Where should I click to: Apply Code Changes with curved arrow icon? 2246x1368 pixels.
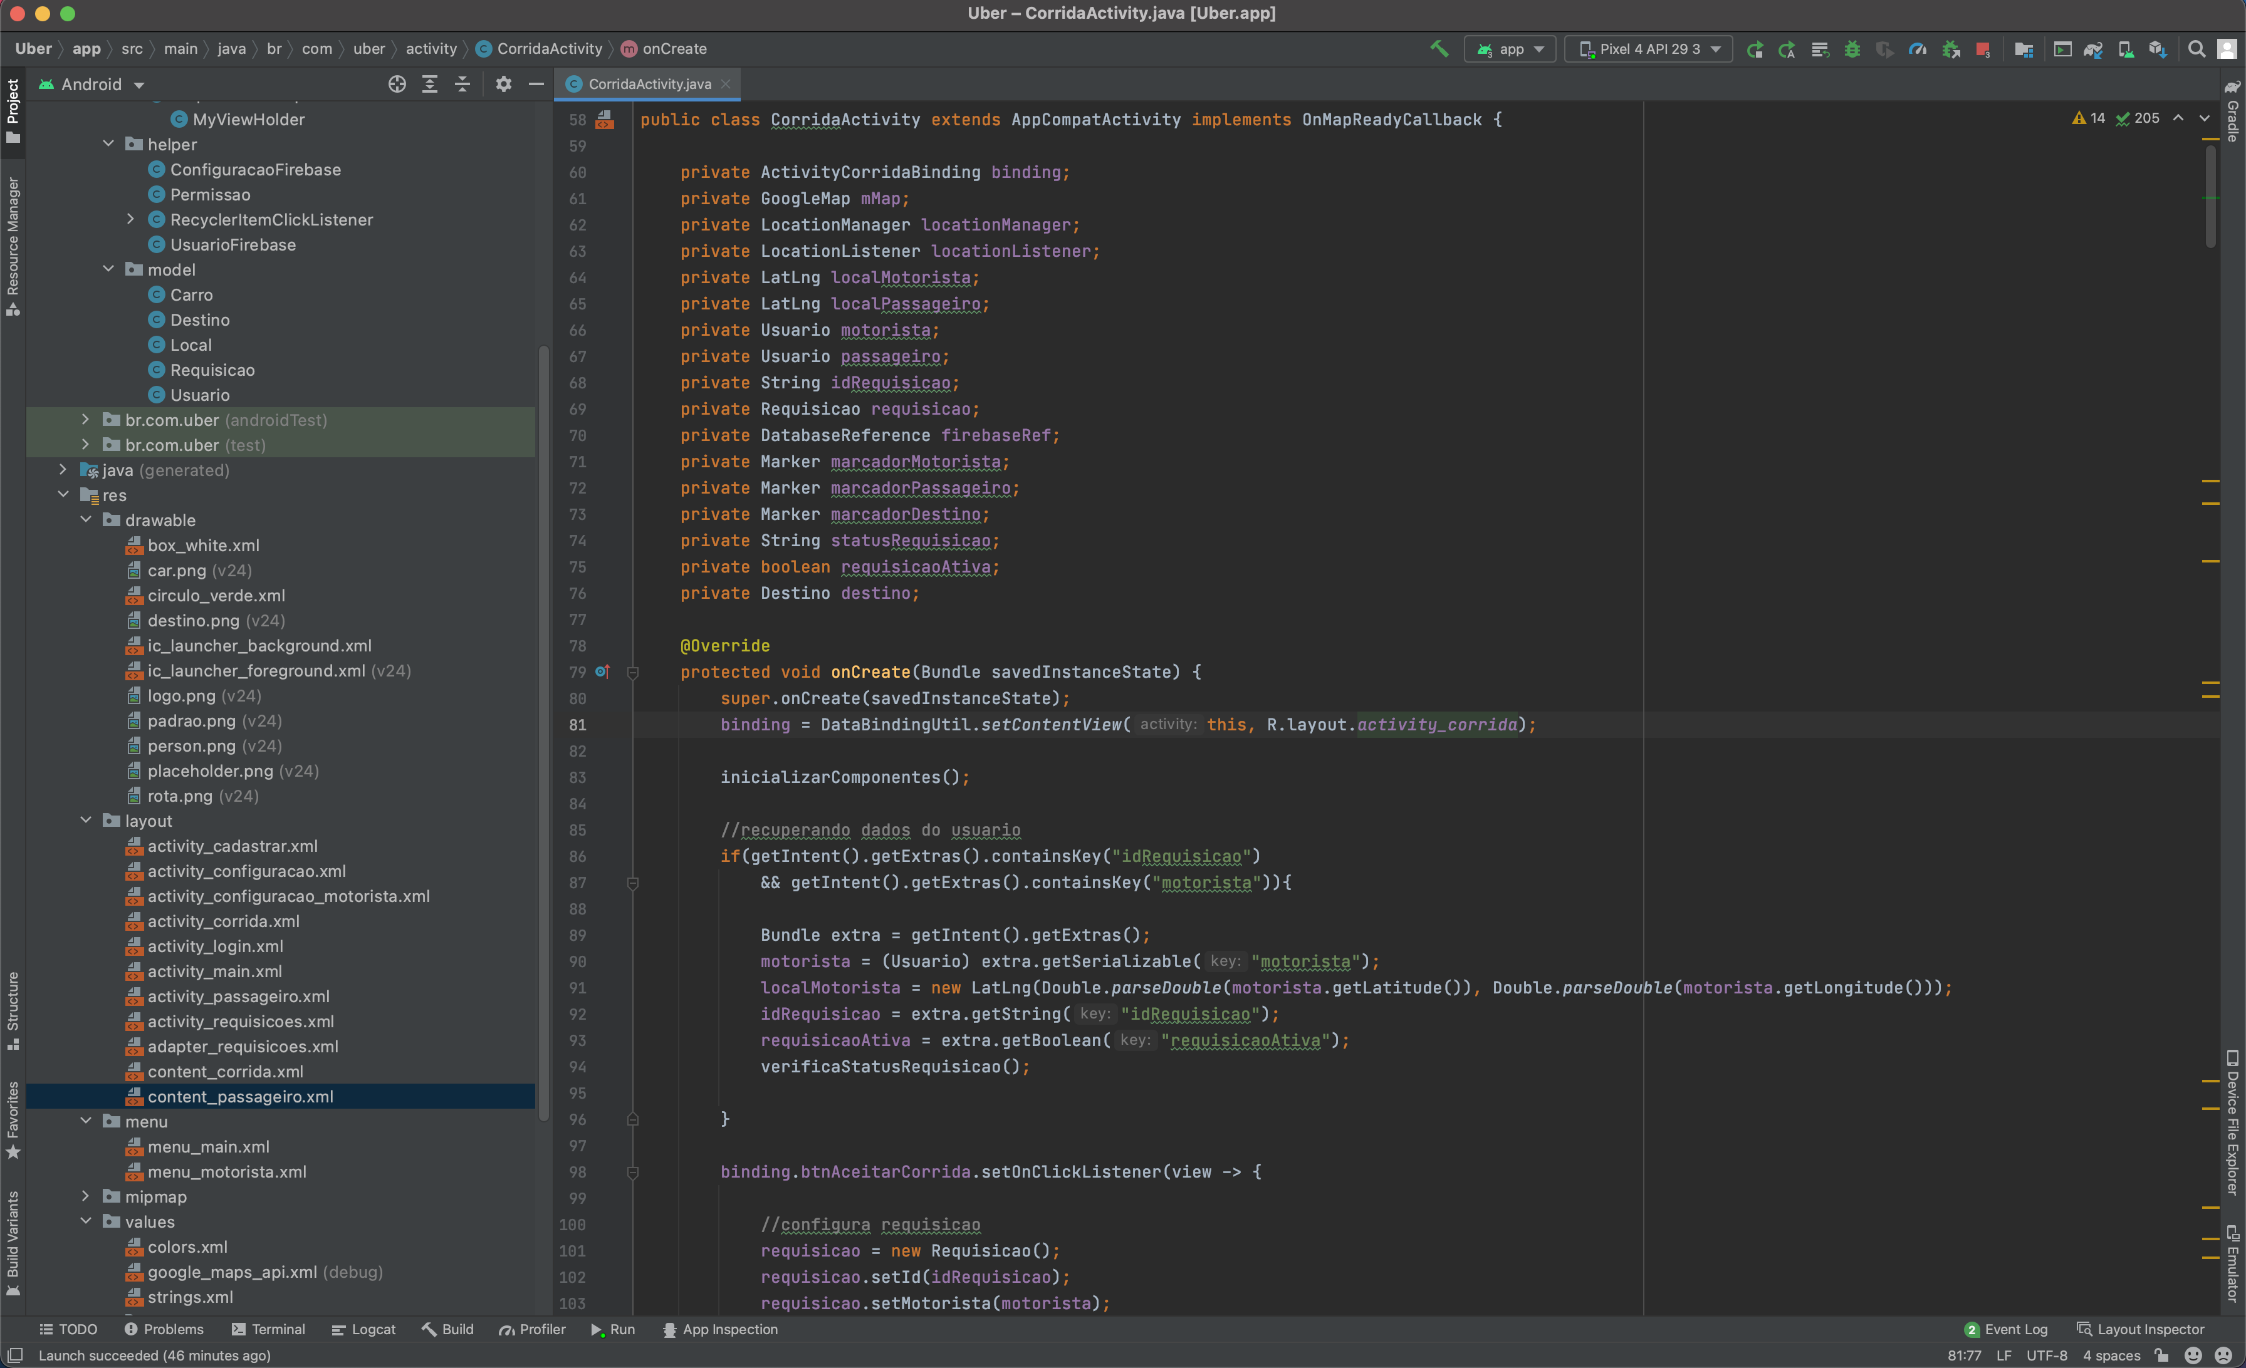[1755, 49]
